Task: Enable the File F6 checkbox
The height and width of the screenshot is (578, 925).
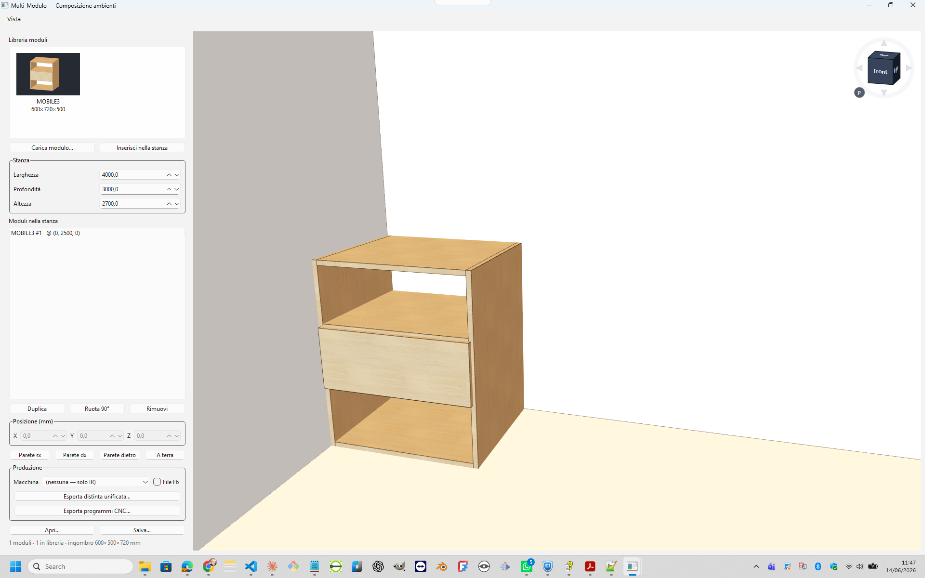Action: tap(157, 482)
